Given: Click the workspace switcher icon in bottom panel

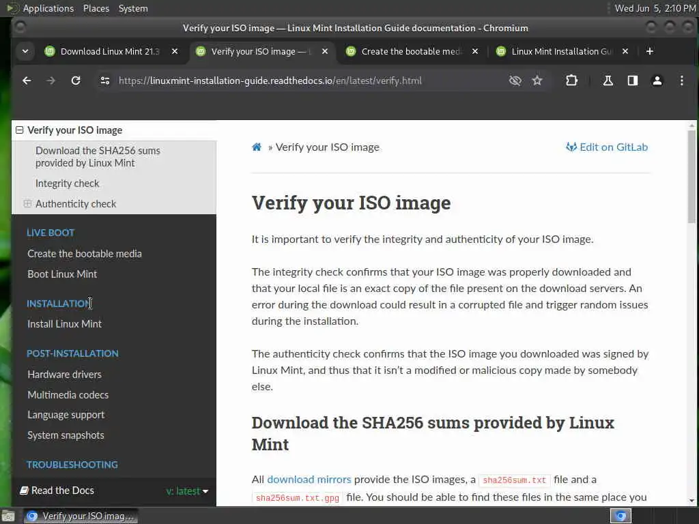Looking at the screenshot, I should pos(620,516).
